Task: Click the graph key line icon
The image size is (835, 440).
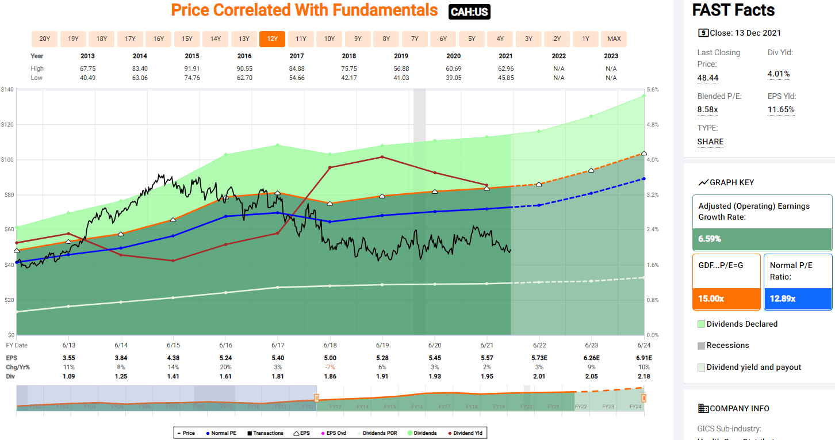Action: [x=703, y=182]
